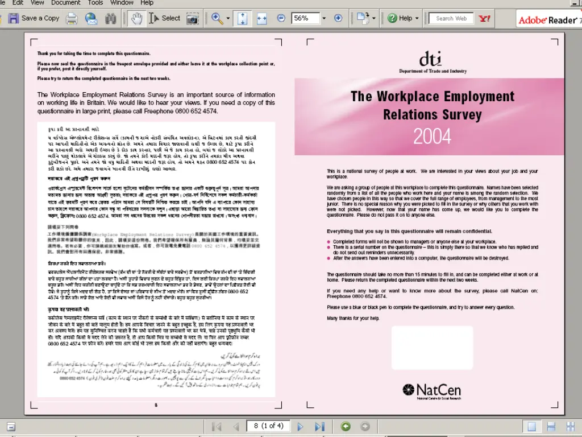
Task: Open the Tools menu
Action: 95,3
